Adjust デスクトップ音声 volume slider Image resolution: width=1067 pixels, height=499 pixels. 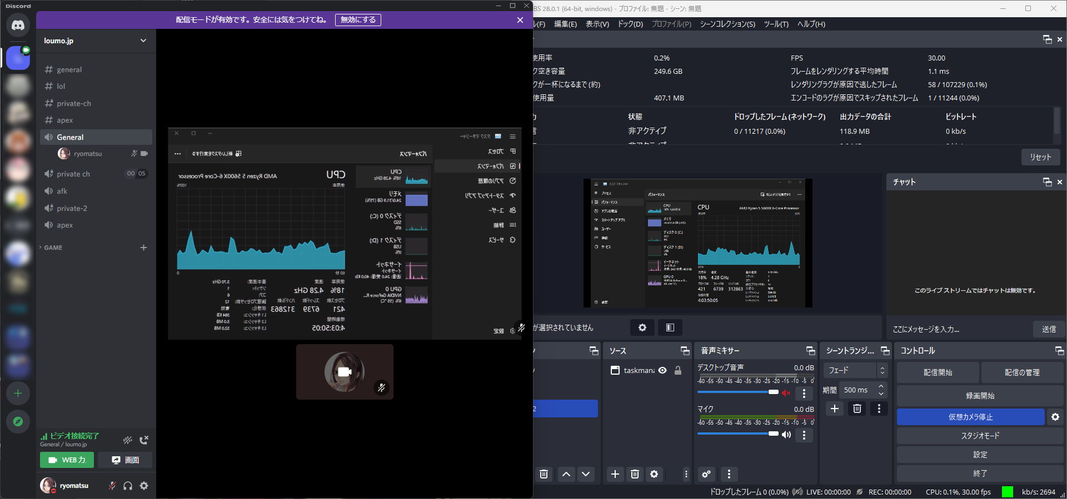pos(738,392)
